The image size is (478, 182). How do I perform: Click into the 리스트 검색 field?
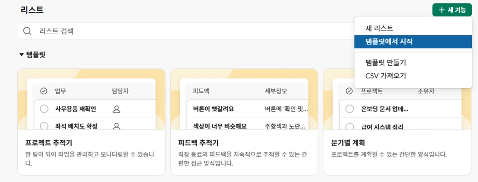click(180, 31)
